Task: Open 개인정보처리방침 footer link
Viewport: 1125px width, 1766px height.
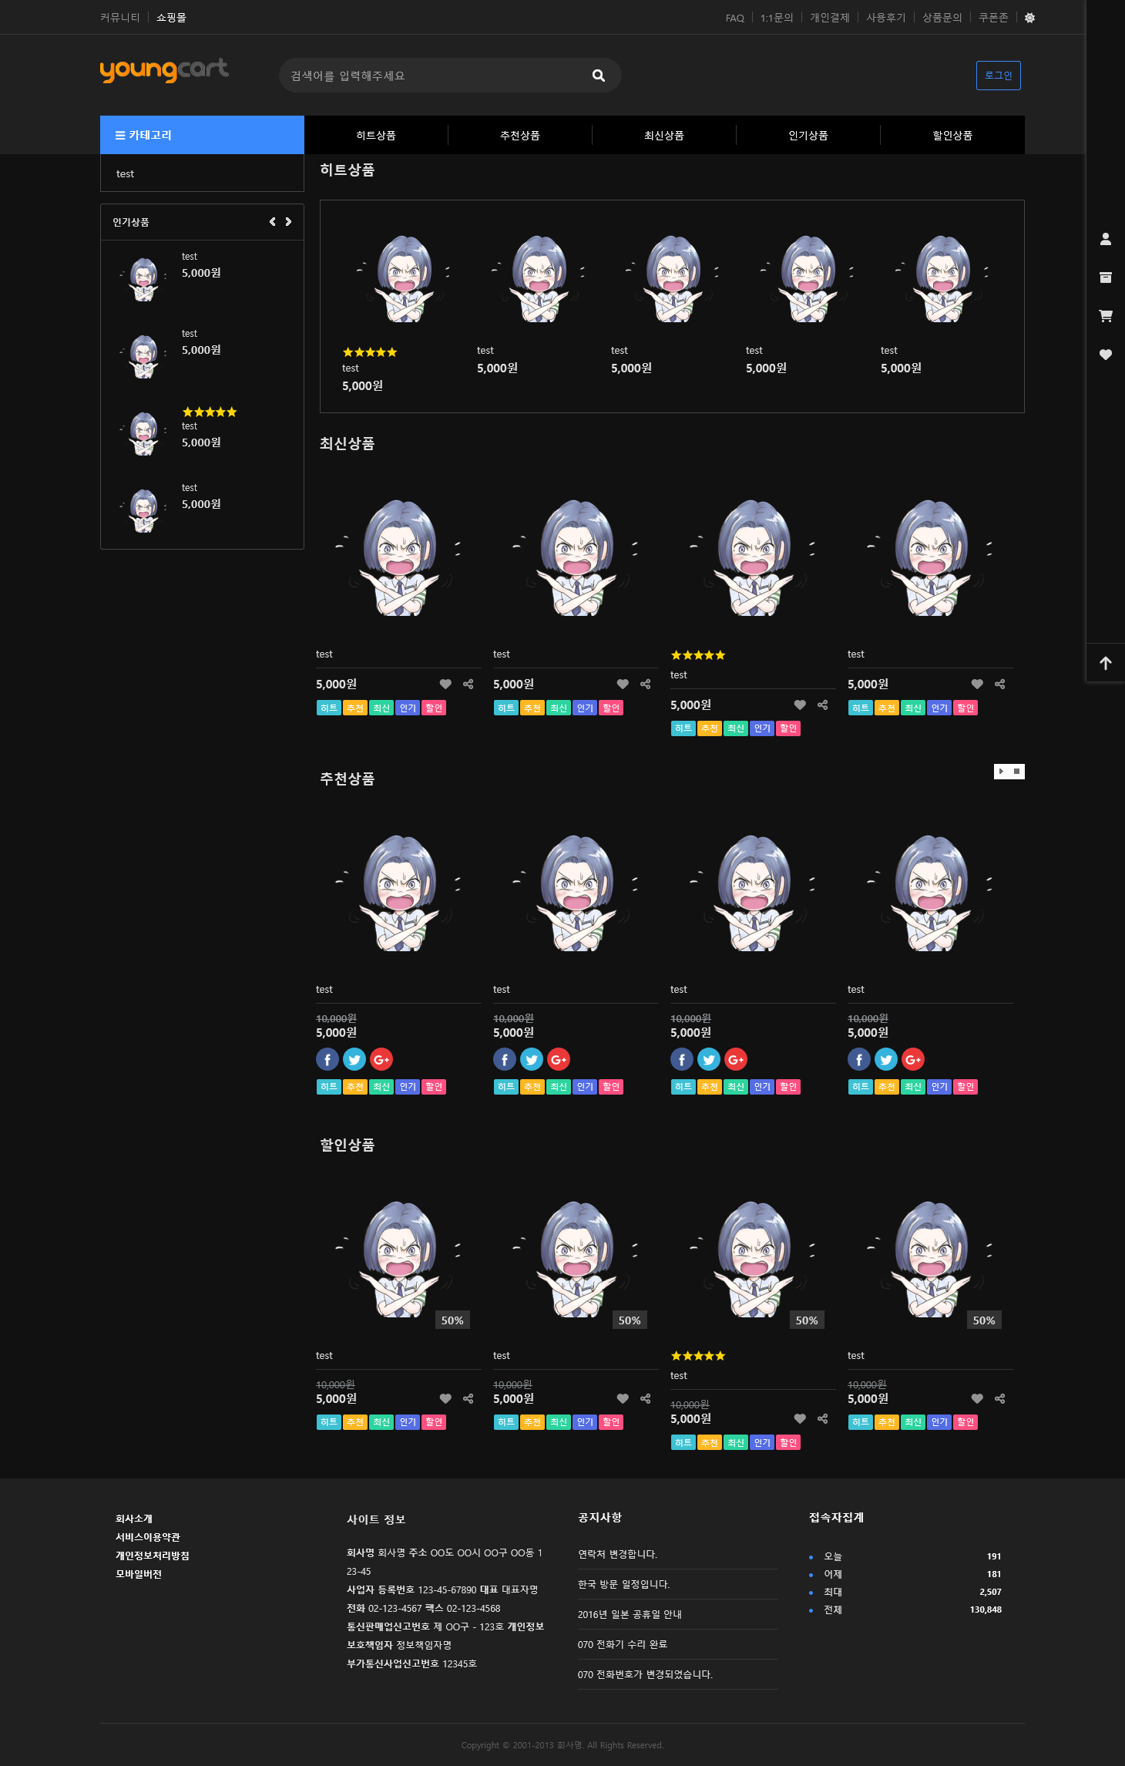Action: pos(153,1556)
